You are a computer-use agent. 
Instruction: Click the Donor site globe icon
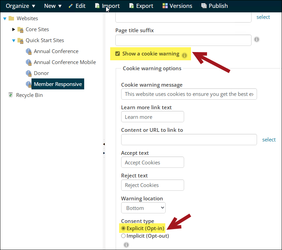[29, 73]
